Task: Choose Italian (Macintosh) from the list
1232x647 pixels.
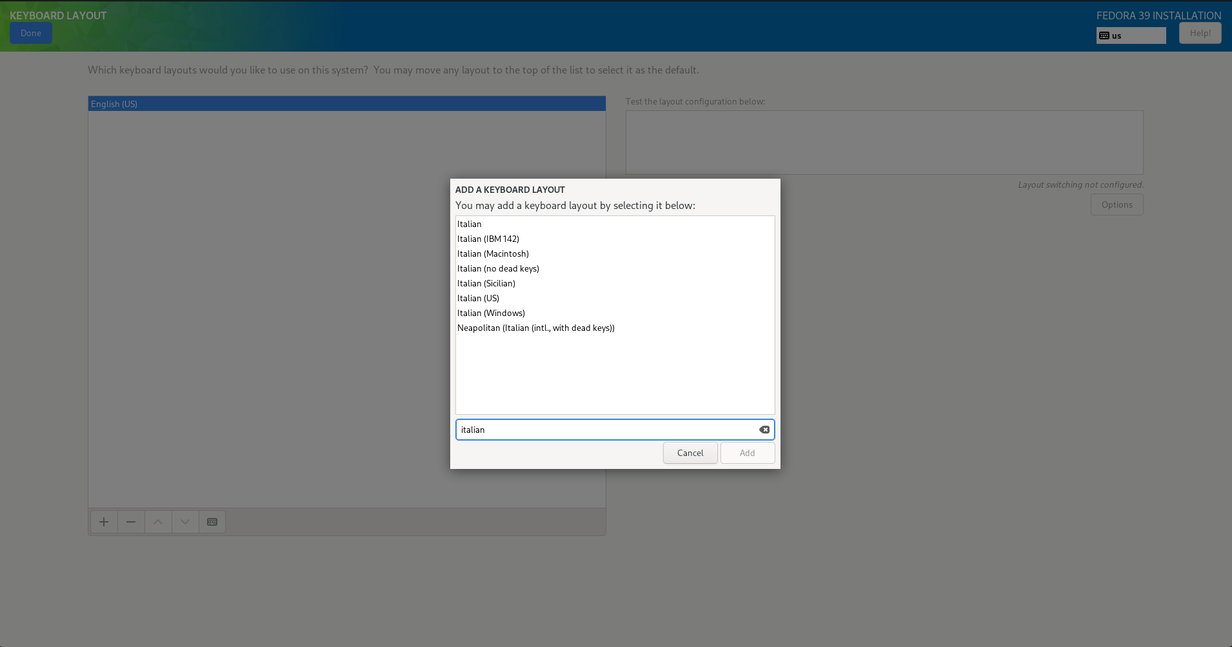Action: [x=493, y=254]
